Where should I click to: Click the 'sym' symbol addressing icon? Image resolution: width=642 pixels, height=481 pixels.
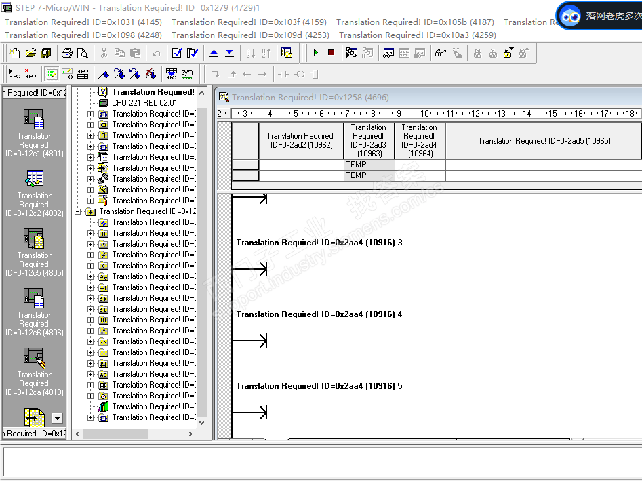pos(186,74)
